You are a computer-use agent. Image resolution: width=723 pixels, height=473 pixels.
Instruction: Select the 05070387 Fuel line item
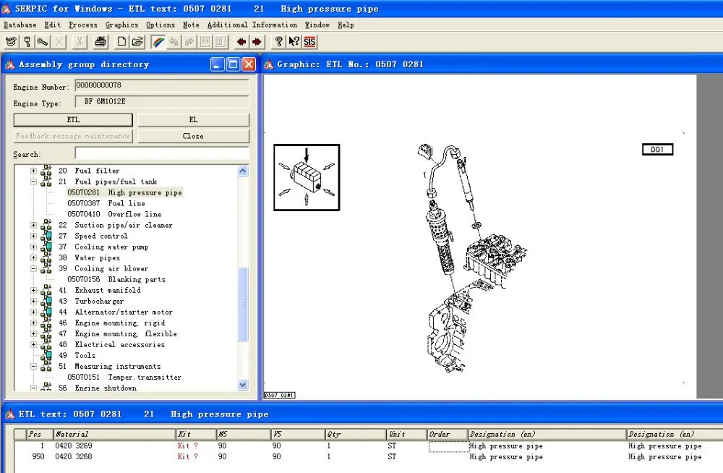[106, 203]
